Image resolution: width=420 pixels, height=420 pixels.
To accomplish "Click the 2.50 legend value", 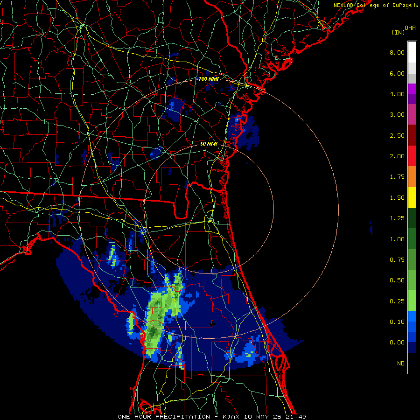I will 397,135.
